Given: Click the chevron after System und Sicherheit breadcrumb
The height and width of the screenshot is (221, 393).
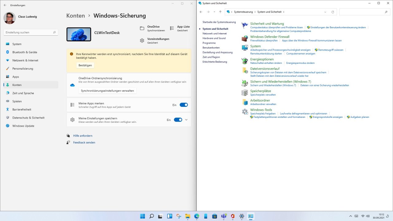Looking at the screenshot, I should point(284,12).
